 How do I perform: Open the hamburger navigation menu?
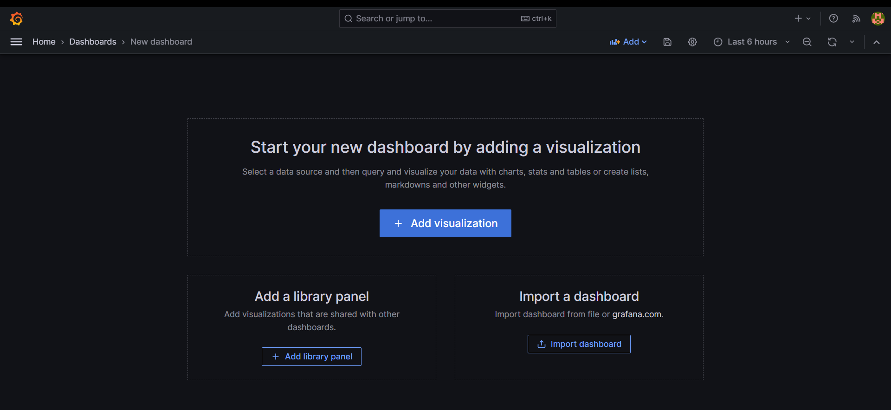[16, 42]
